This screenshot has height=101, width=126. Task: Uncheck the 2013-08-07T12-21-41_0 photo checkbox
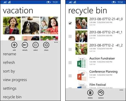tap(70, 23)
